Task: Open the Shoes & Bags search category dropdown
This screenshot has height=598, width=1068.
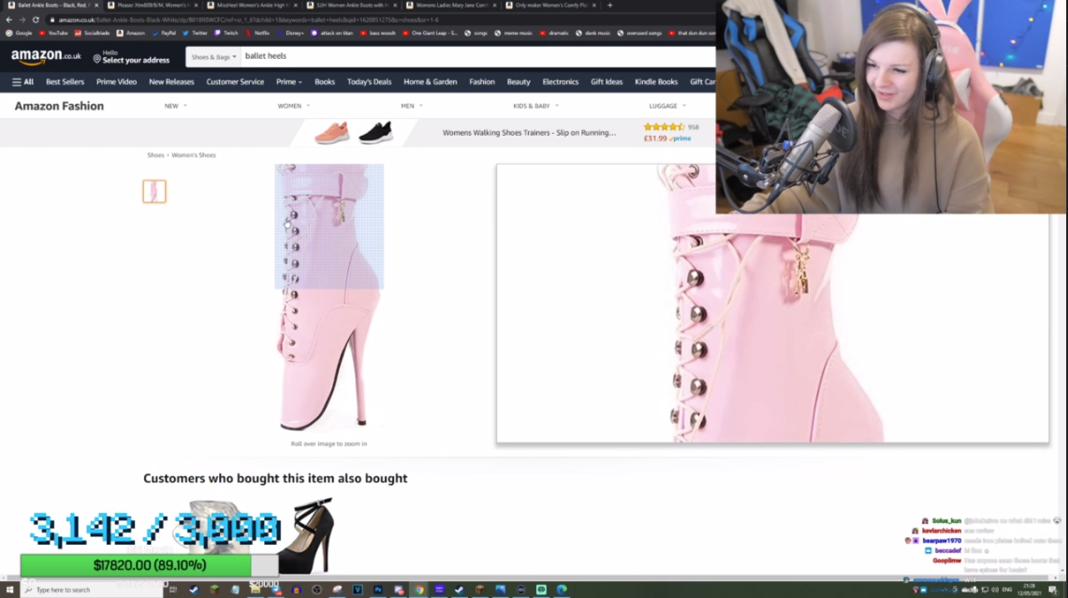Action: (213, 57)
